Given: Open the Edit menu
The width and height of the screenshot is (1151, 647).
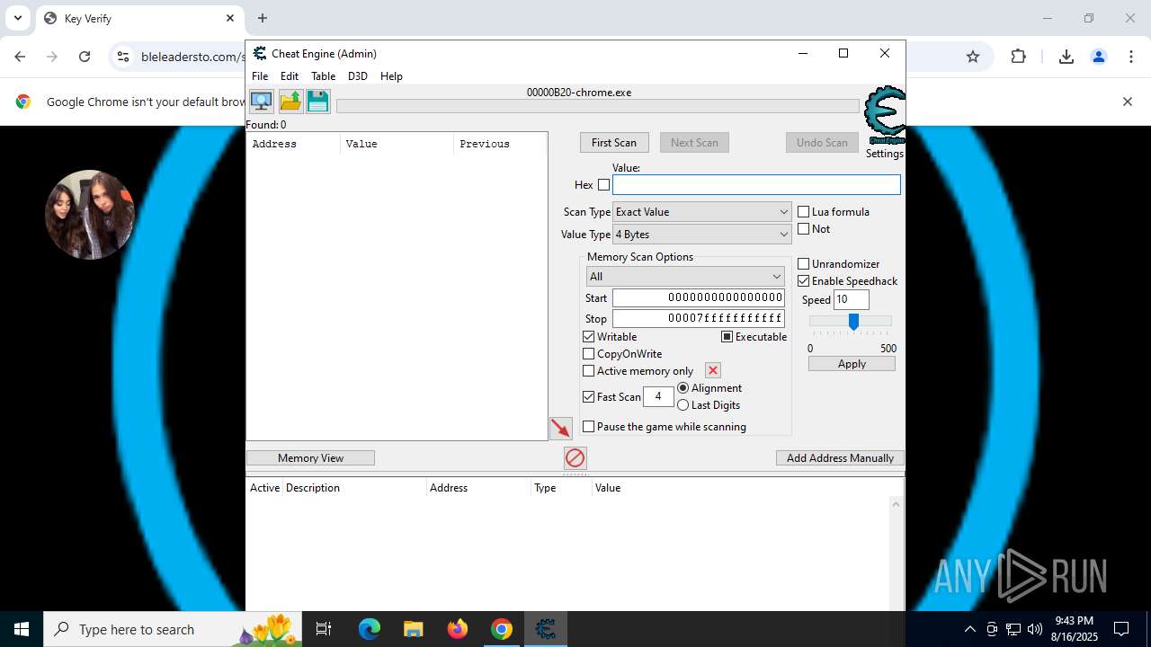Looking at the screenshot, I should tap(290, 76).
